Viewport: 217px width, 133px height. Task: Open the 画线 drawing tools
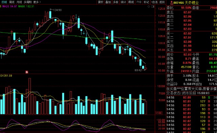click(131, 2)
